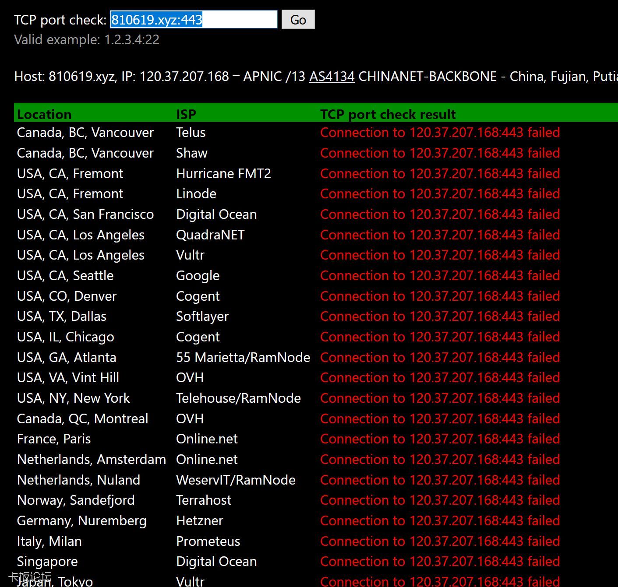Click the Valid example hint text
The height and width of the screenshot is (587, 618).
click(x=87, y=40)
